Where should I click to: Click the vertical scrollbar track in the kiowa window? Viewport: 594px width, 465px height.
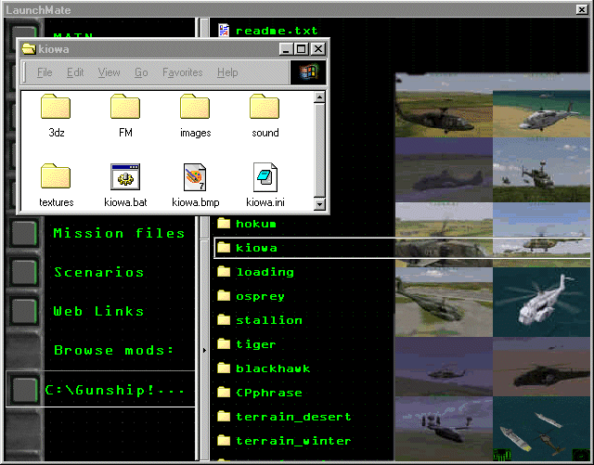click(319, 151)
